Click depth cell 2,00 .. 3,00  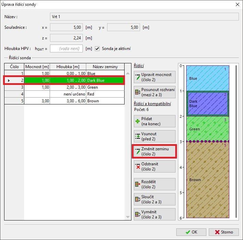click(x=68, y=87)
